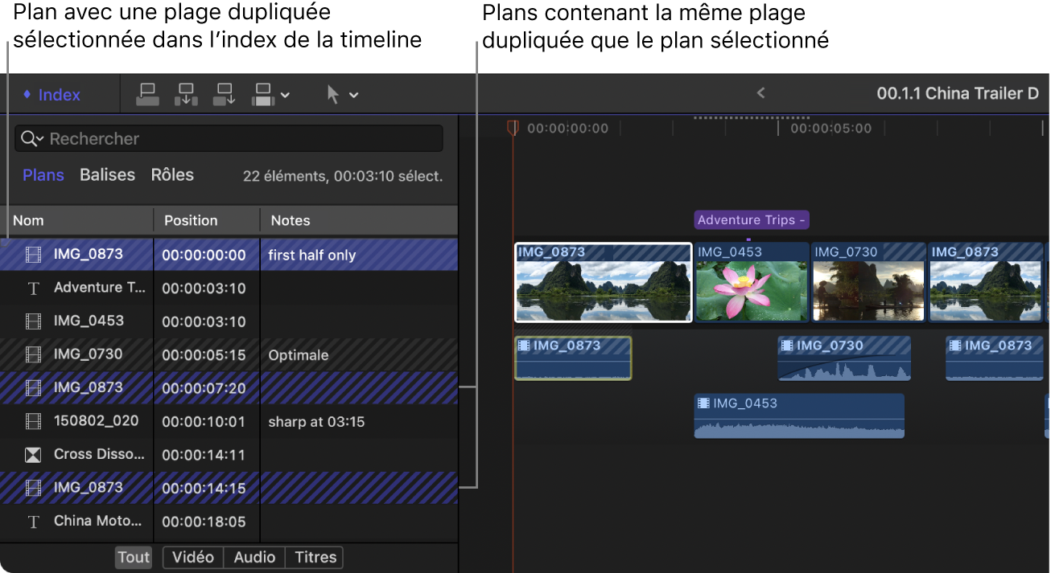
Task: Click the Adventure Trips title bar in timeline
Action: [x=750, y=219]
